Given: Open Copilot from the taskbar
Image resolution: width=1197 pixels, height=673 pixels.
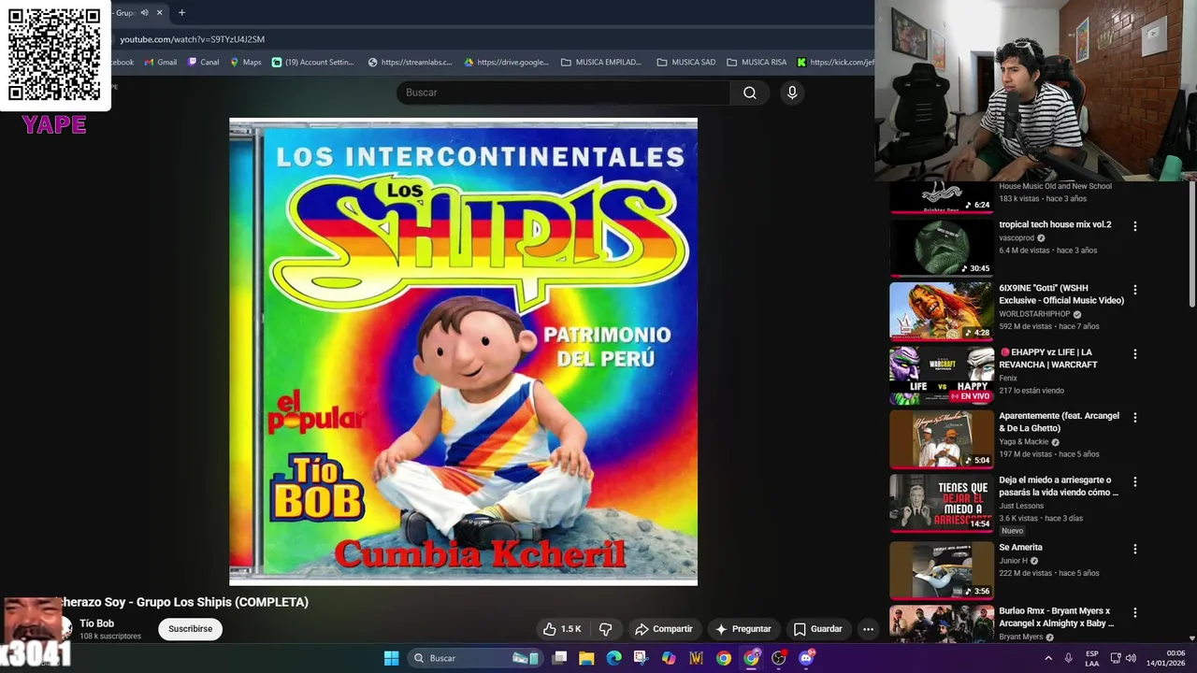Looking at the screenshot, I should [669, 658].
